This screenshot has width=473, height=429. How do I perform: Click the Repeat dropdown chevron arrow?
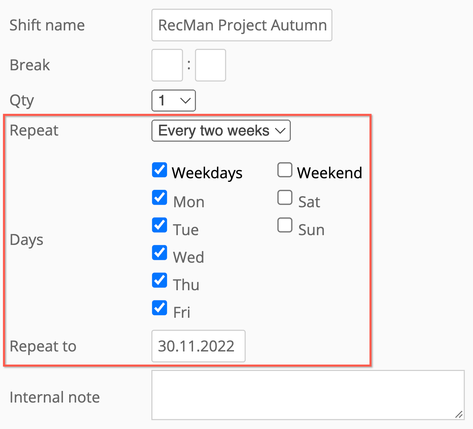pos(280,130)
